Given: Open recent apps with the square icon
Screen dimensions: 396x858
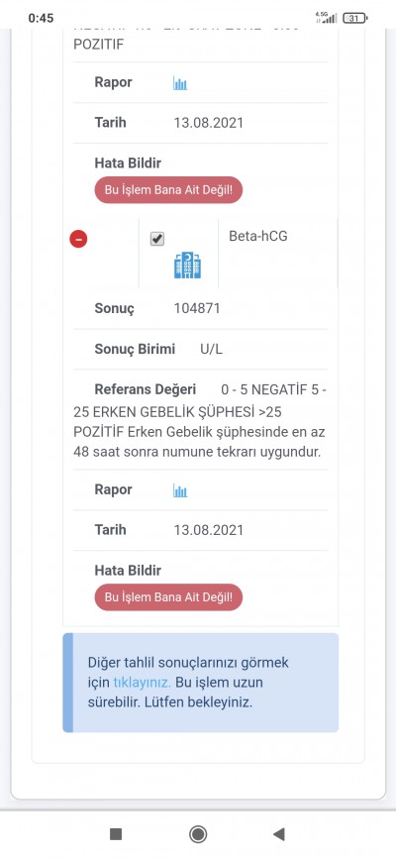Looking at the screenshot, I should pyautogui.click(x=116, y=834).
